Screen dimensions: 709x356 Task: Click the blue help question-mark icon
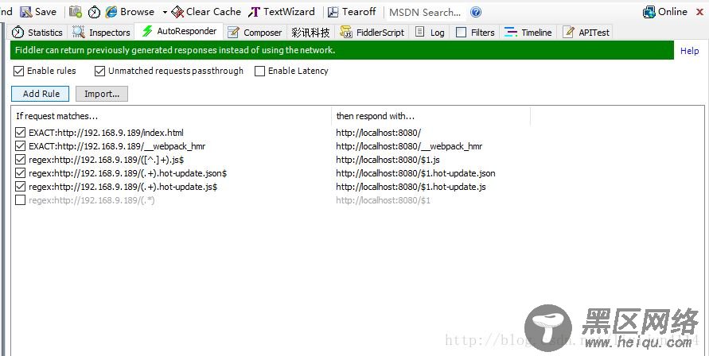click(x=476, y=12)
